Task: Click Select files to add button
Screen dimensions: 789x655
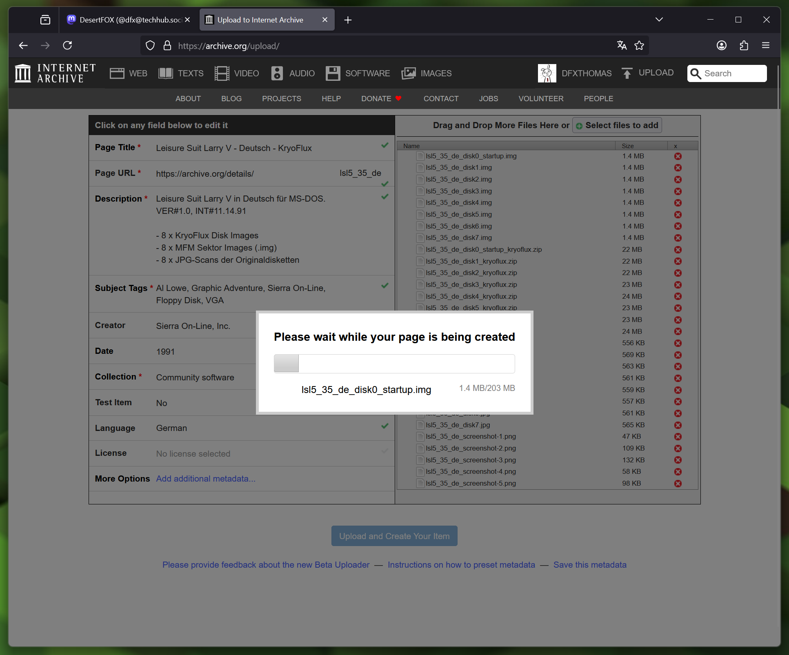Action: tap(617, 125)
